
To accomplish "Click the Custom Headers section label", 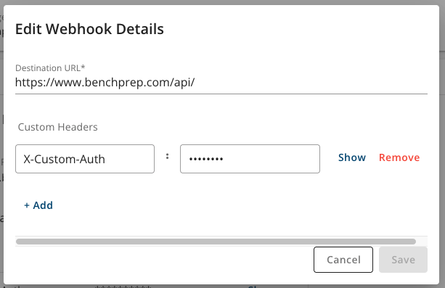I will point(57,127).
